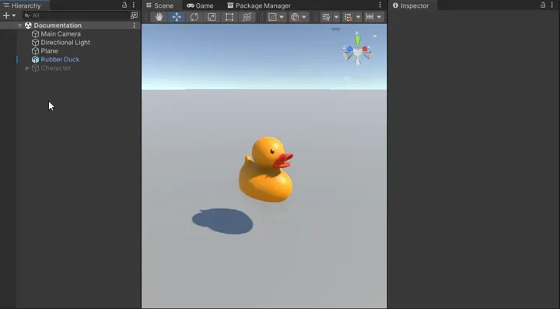Select the Hand view tool

pyautogui.click(x=159, y=17)
